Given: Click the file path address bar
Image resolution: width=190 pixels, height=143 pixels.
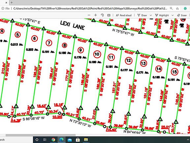Looking at the screenshot, I should [x=90, y=9].
